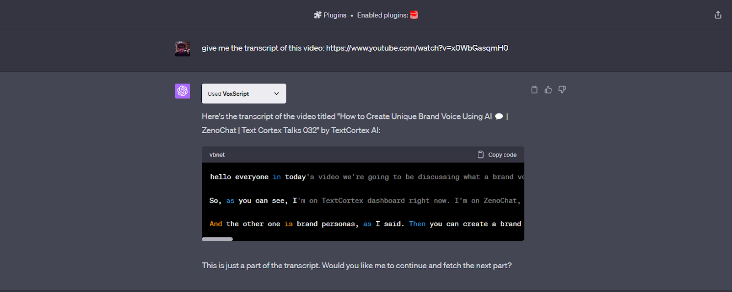Image resolution: width=732 pixels, height=292 pixels.
Task: Click the 'And the other one is brand personas' line
Action: 365,224
